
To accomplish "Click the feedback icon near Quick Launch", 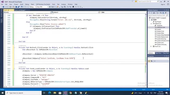I will click(136, 1).
